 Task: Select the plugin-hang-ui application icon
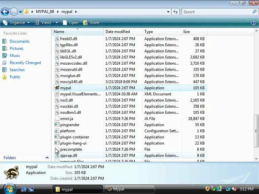pos(57,143)
